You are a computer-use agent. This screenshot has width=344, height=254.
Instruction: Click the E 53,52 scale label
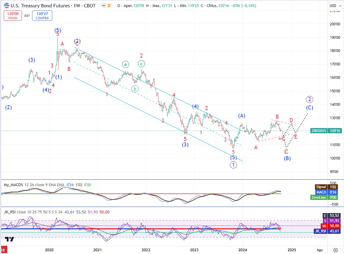[x=332, y=215]
